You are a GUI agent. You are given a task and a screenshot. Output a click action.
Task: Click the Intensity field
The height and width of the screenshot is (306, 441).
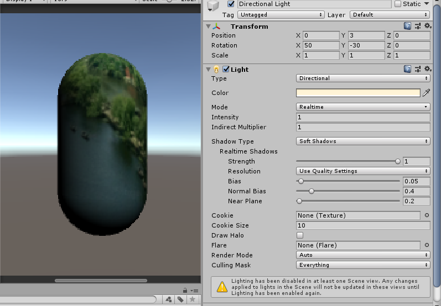(363, 117)
